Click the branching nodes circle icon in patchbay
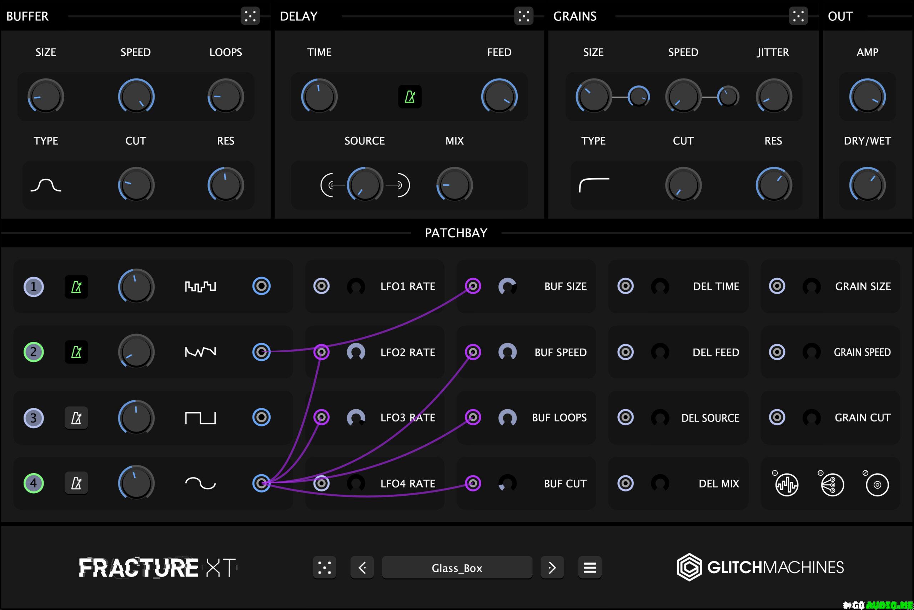The width and height of the screenshot is (914, 610). click(x=832, y=485)
